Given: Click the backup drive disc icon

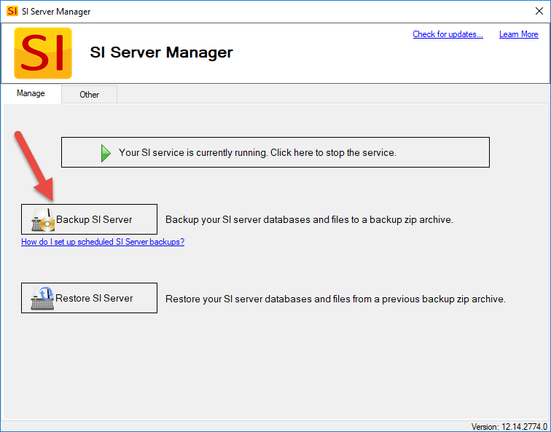Looking at the screenshot, I should point(43,220).
